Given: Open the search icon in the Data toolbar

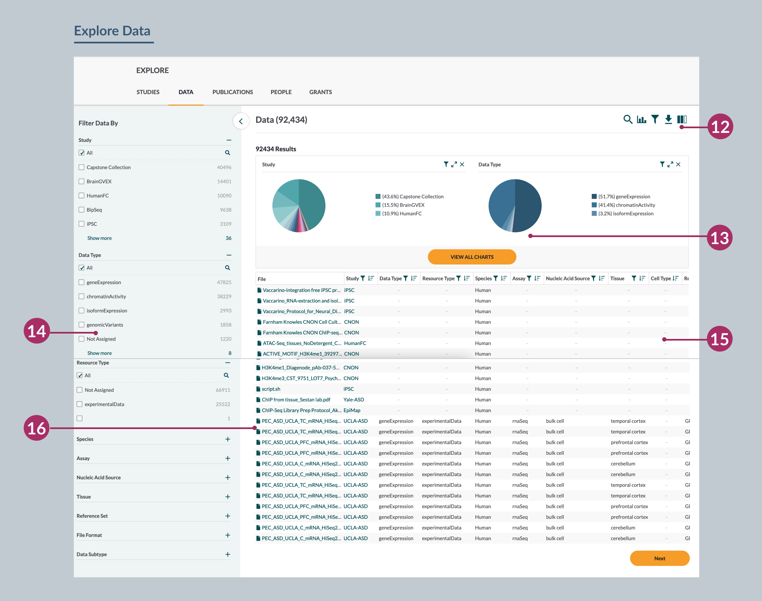Looking at the screenshot, I should click(x=627, y=119).
